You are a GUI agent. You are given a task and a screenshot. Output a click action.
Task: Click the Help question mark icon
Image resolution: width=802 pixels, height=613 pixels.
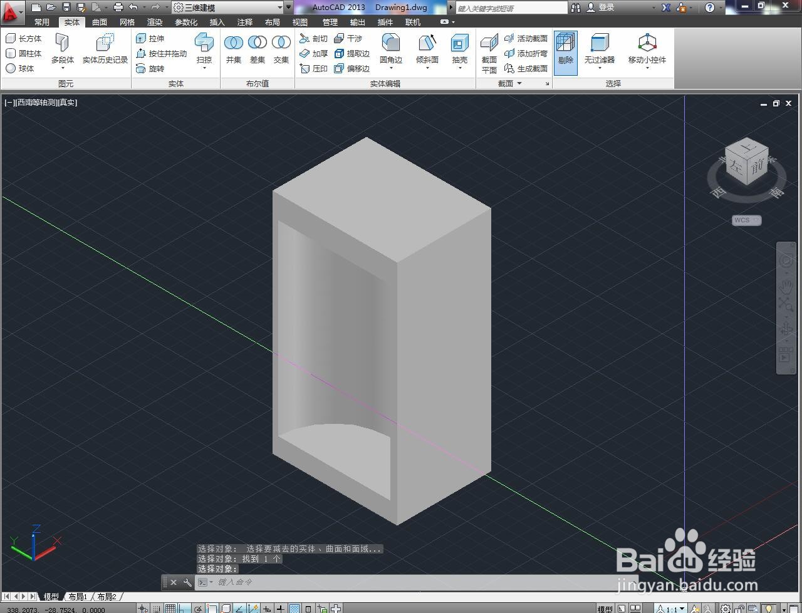click(x=709, y=8)
